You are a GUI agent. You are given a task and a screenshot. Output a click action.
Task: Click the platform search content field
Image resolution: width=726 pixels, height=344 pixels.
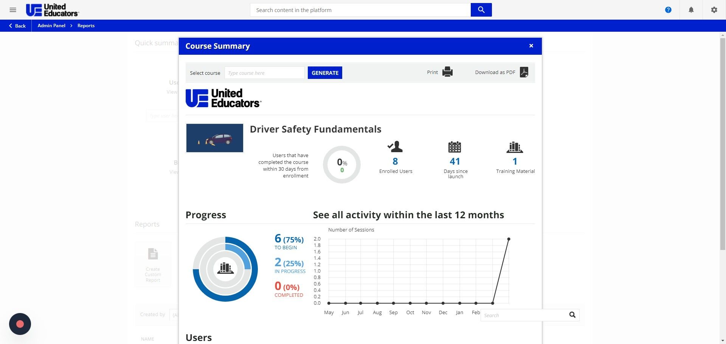coord(360,10)
